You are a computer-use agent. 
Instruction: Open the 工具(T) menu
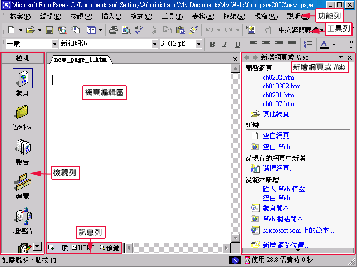172,17
